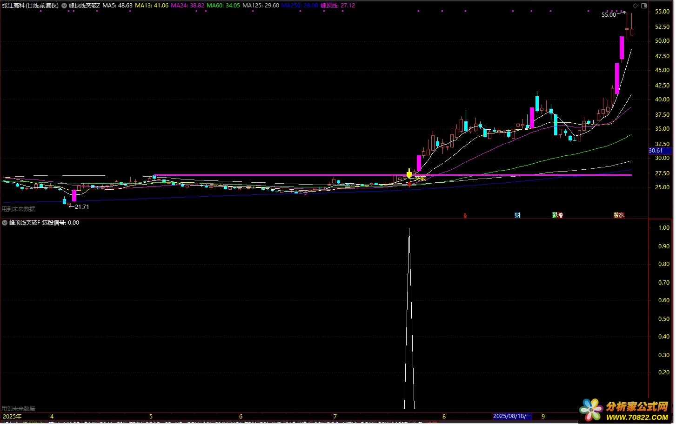Toggle the side panel icon at top-right
676x425 pixels.
click(x=644, y=6)
